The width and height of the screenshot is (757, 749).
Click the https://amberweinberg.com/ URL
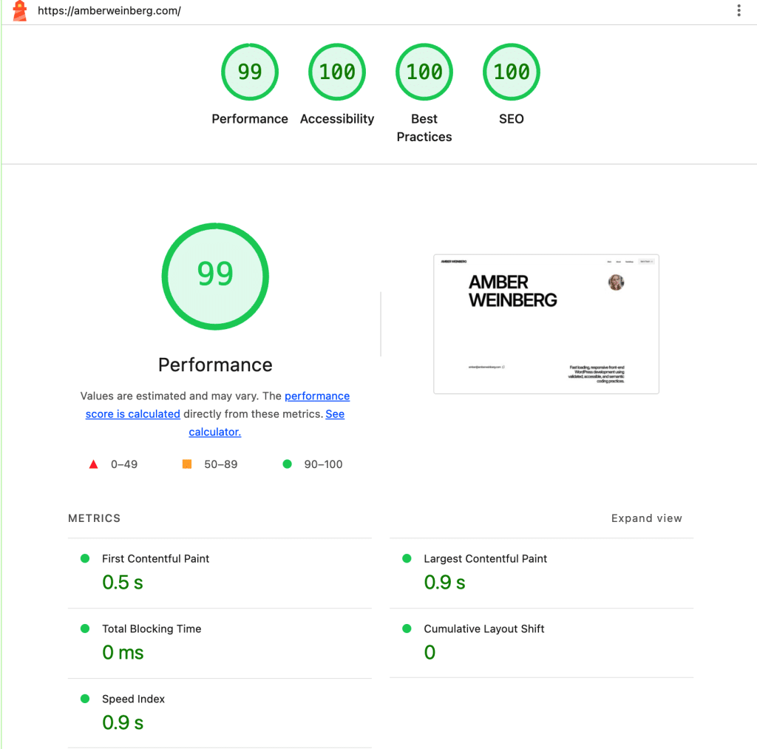109,10
